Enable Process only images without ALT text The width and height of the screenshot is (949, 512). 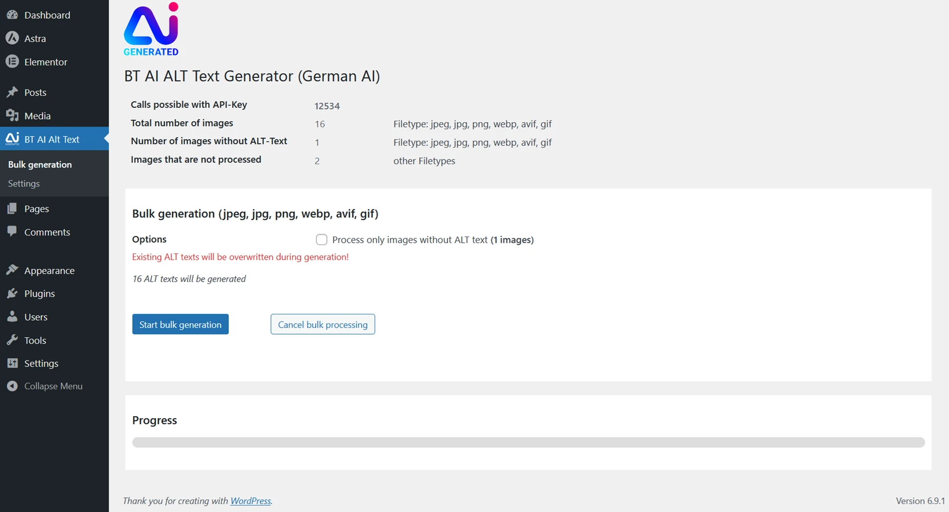coord(321,239)
